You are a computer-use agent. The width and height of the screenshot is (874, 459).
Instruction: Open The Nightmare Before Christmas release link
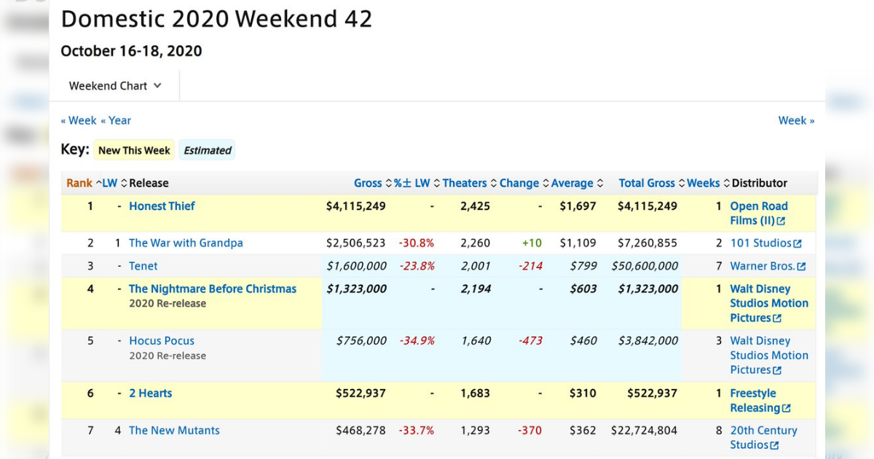tap(213, 289)
